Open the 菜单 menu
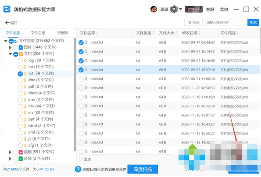 pos(224,10)
